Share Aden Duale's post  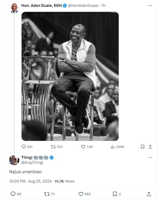150,147
